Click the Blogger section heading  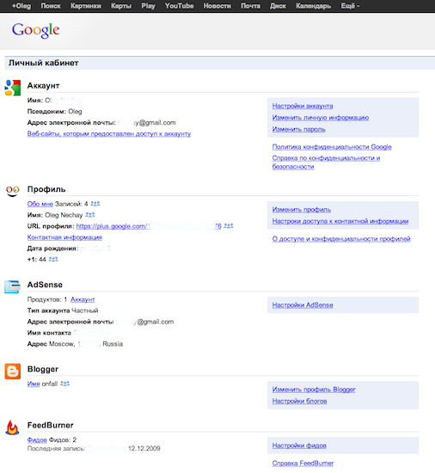(43, 369)
